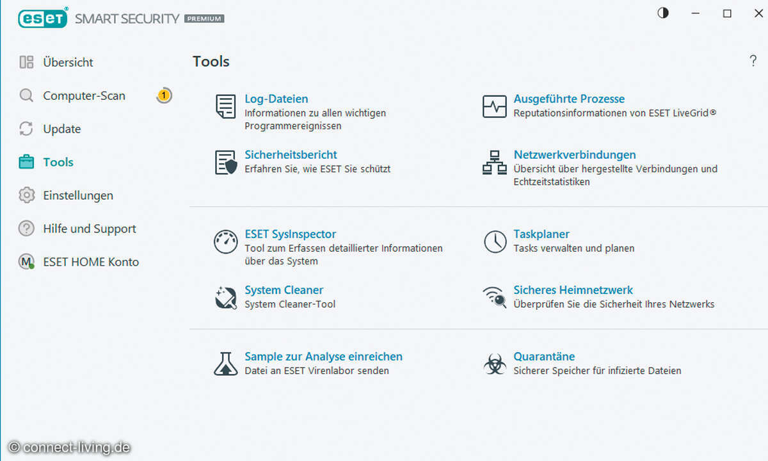The height and width of the screenshot is (461, 768).
Task: Click 'Reputationsinformationen von ESET LiveGrid' text
Action: pyautogui.click(x=615, y=113)
